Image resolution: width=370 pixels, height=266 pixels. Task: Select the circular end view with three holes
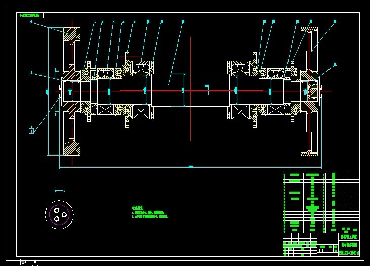[x=59, y=214]
